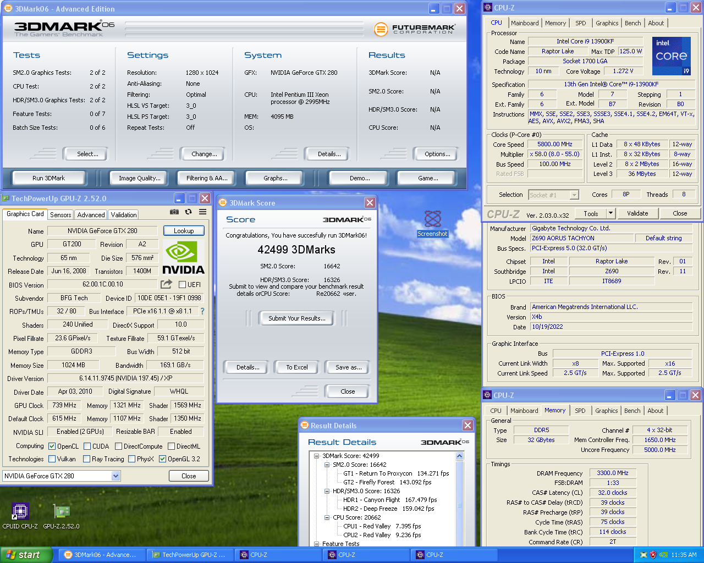Collapse the Feature Tests tree node

(316, 544)
